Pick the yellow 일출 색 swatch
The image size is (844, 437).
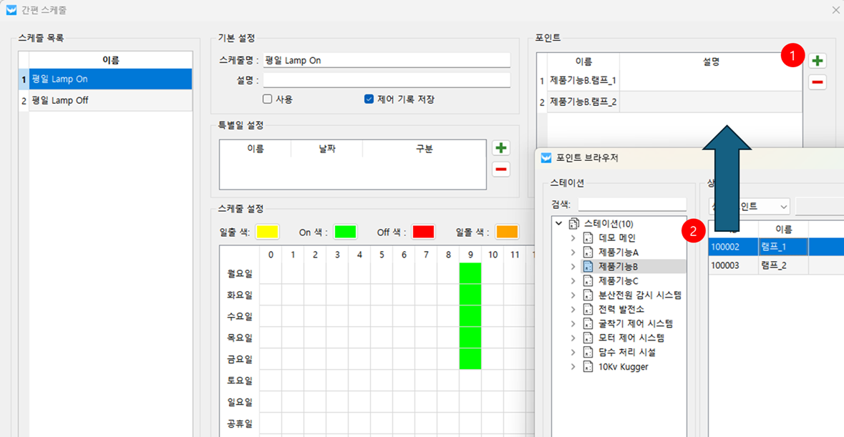(x=267, y=232)
